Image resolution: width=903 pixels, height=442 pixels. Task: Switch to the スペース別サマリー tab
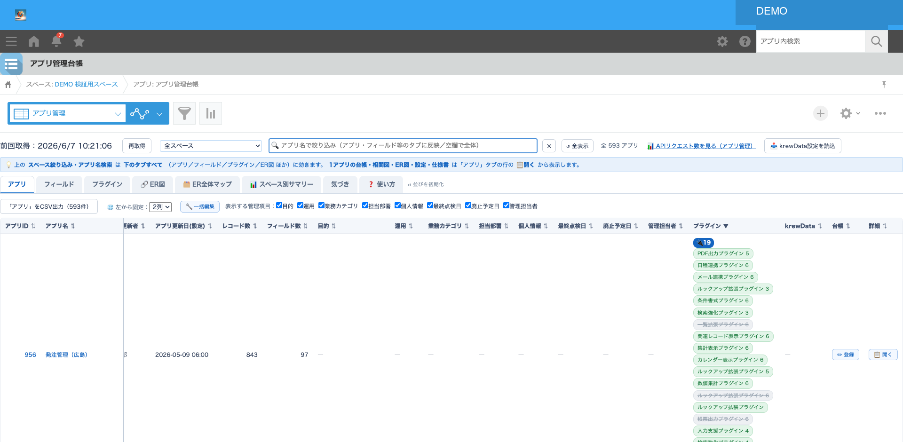pos(282,184)
